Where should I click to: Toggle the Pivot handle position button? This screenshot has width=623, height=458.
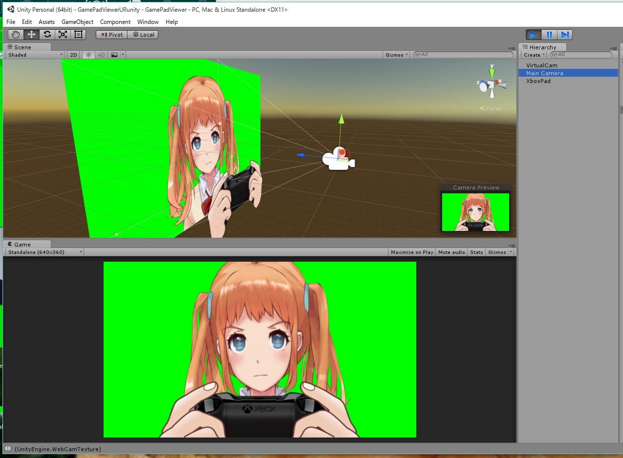click(x=112, y=35)
